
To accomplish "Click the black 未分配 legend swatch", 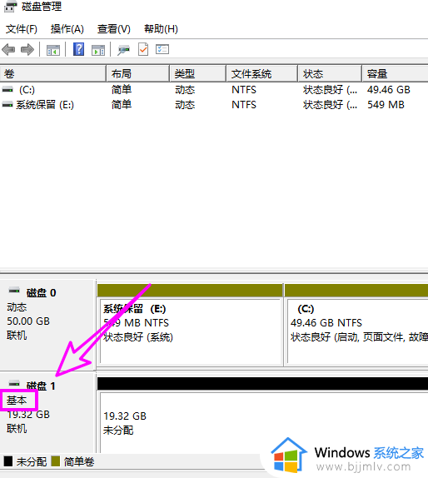I will pos(8,461).
